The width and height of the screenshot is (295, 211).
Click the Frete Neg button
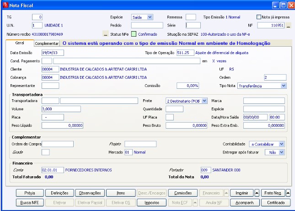tap(273, 193)
